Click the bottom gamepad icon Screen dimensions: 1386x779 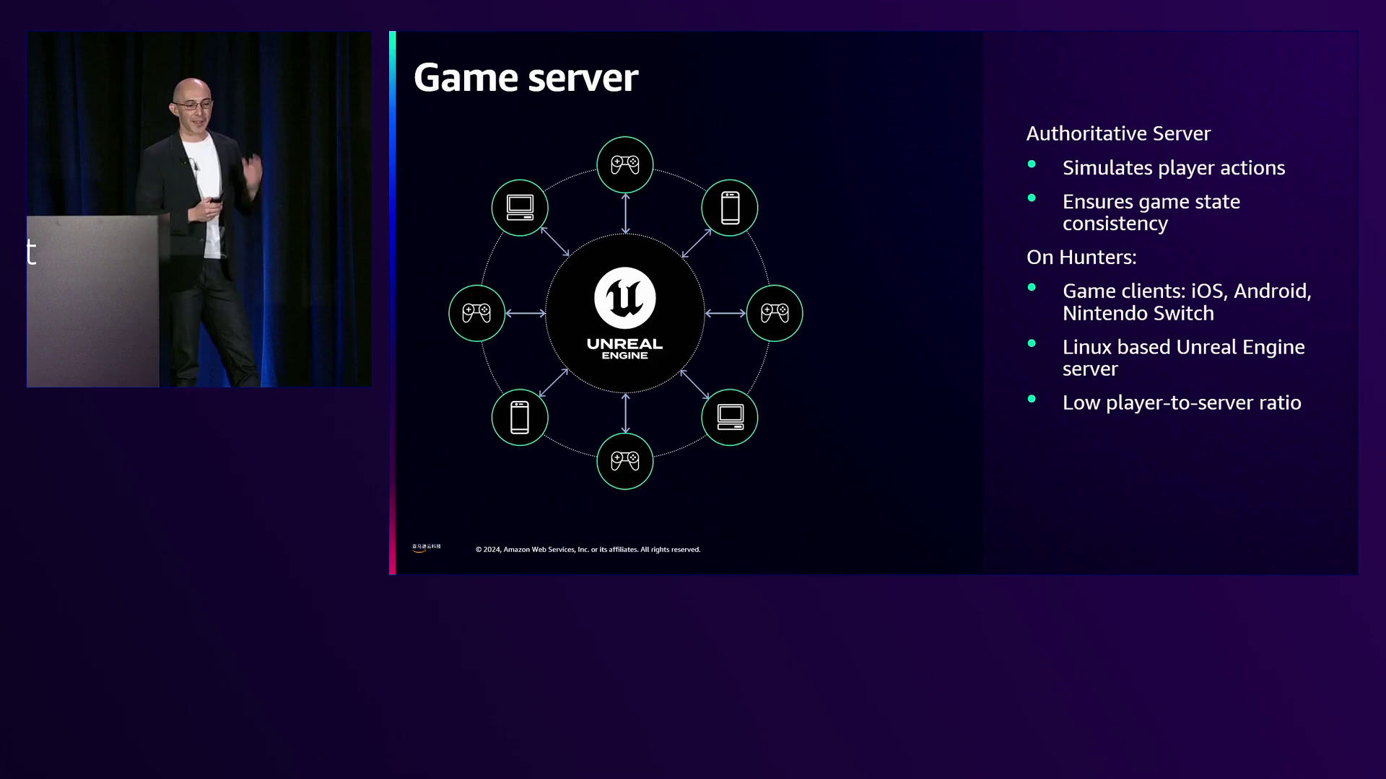coord(624,461)
